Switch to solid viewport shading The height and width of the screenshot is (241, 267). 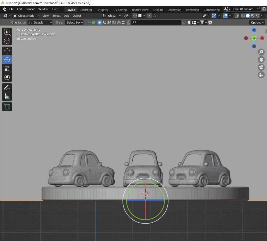[x=248, y=16]
